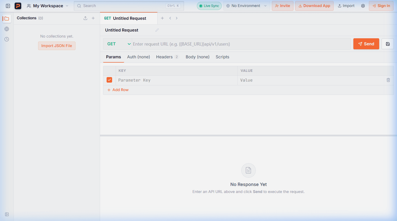397x221 pixels.
Task: Open the GET method dropdown
Action: [x=118, y=44]
